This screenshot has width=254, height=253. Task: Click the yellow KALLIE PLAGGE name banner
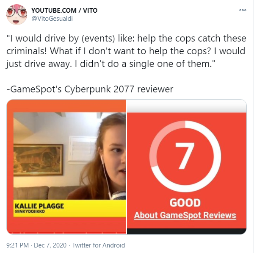click(70, 208)
